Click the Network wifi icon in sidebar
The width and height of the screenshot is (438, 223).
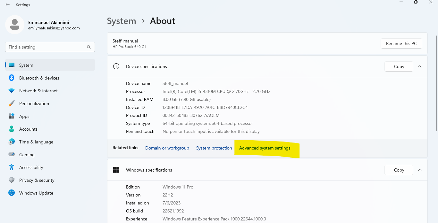(12, 91)
